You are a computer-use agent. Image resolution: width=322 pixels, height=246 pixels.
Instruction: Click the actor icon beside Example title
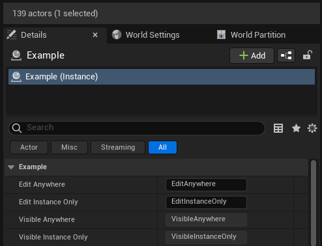[16, 55]
